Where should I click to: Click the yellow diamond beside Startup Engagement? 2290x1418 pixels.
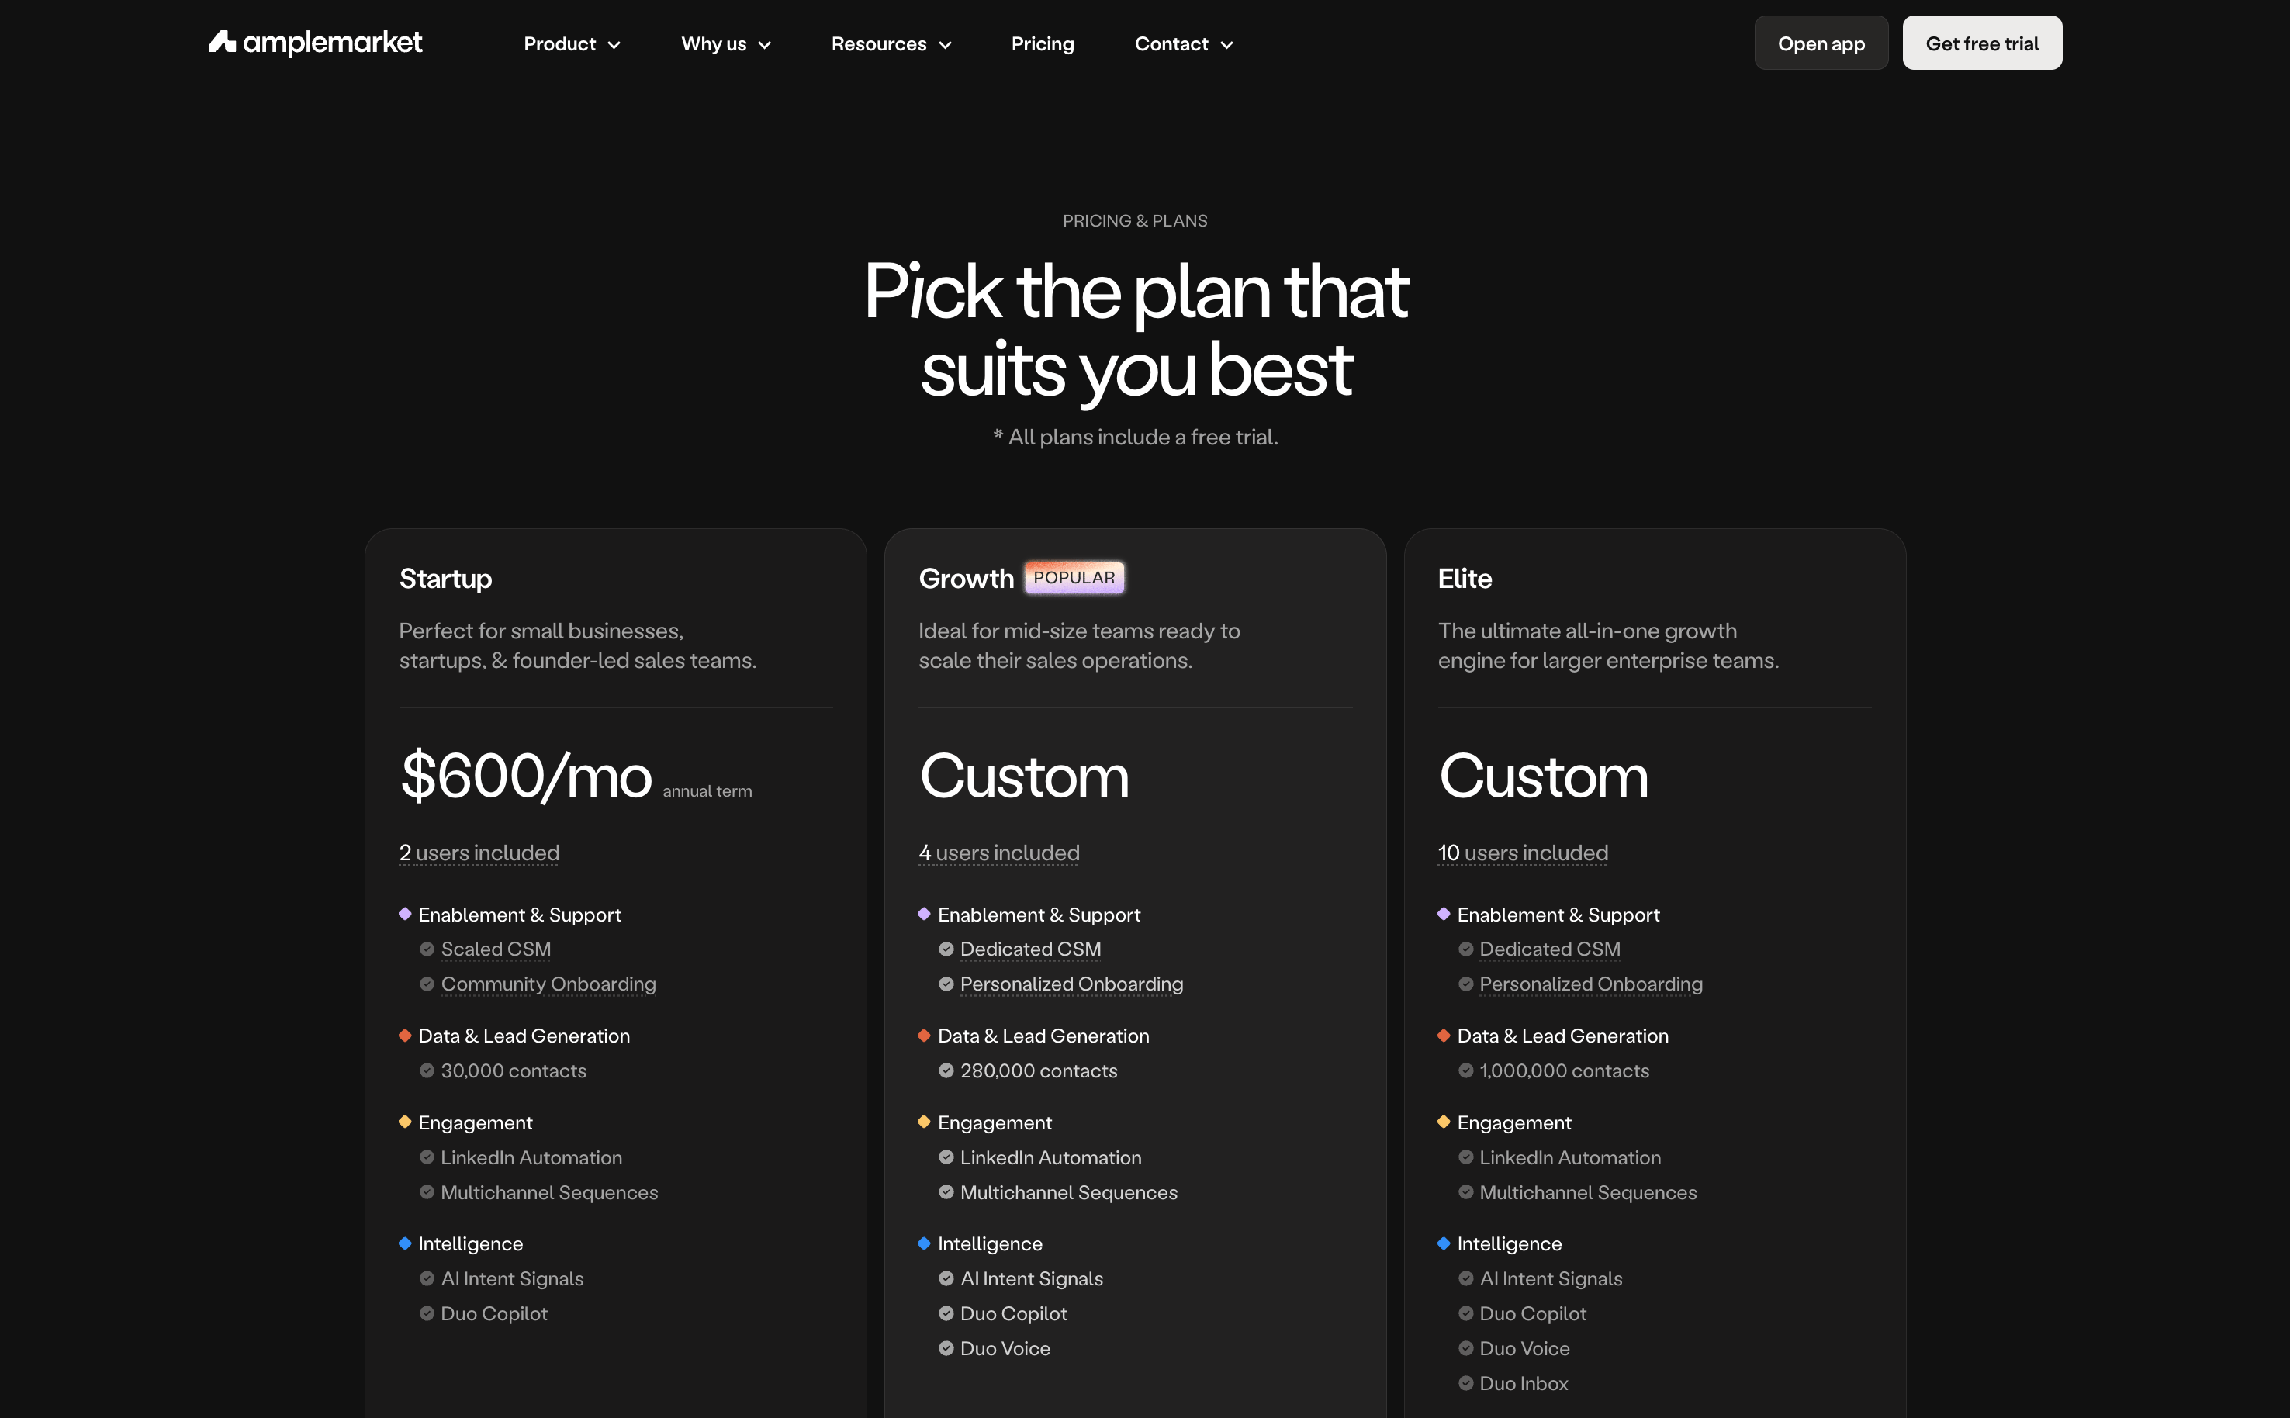point(405,1122)
